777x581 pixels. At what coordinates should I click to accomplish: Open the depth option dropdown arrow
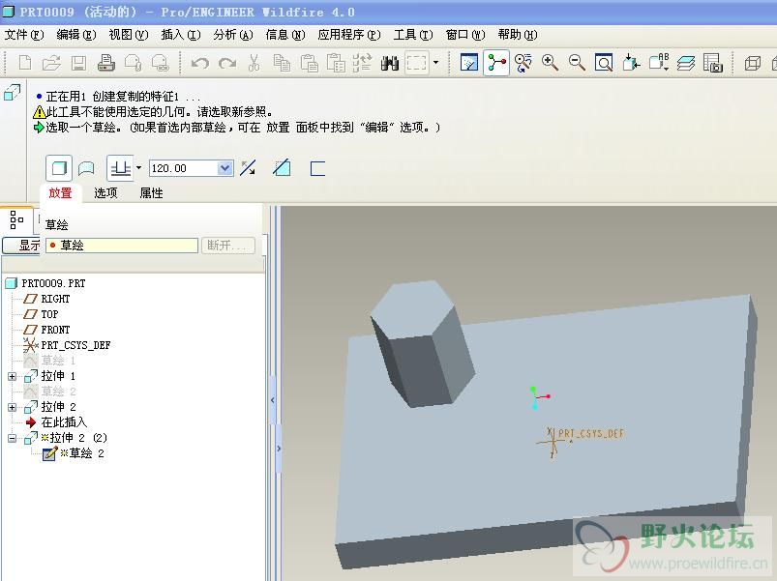click(138, 168)
